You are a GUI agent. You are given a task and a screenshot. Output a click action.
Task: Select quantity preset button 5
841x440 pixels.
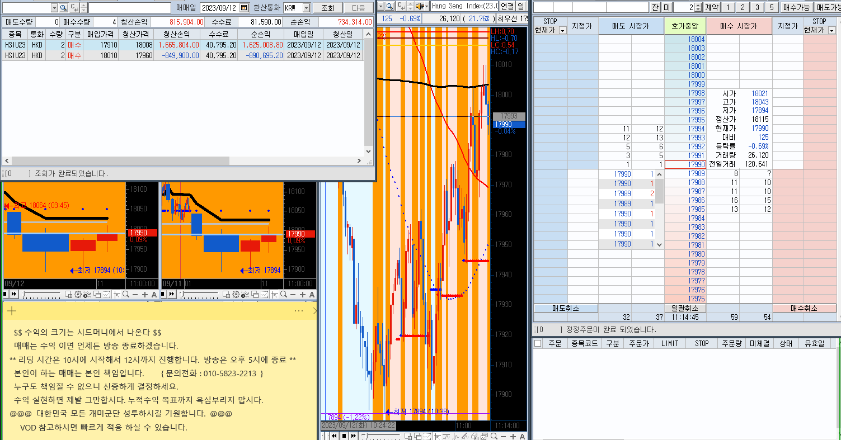click(x=772, y=7)
